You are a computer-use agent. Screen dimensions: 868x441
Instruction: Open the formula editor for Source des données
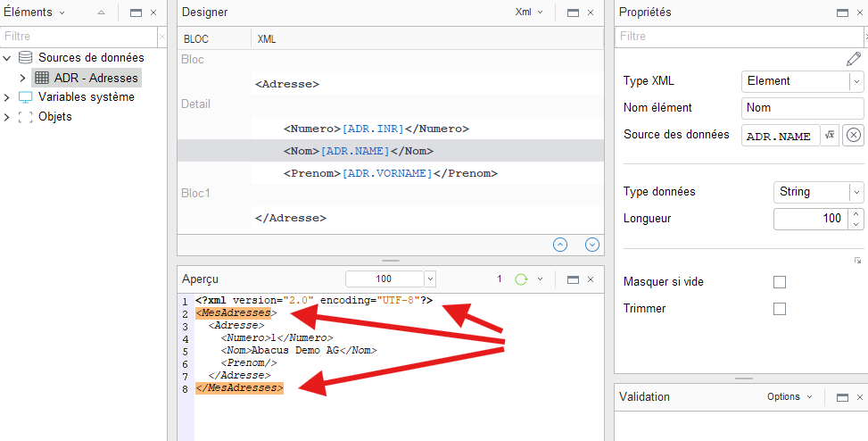(x=830, y=135)
